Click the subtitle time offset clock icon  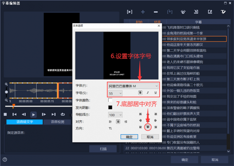(183, 12)
